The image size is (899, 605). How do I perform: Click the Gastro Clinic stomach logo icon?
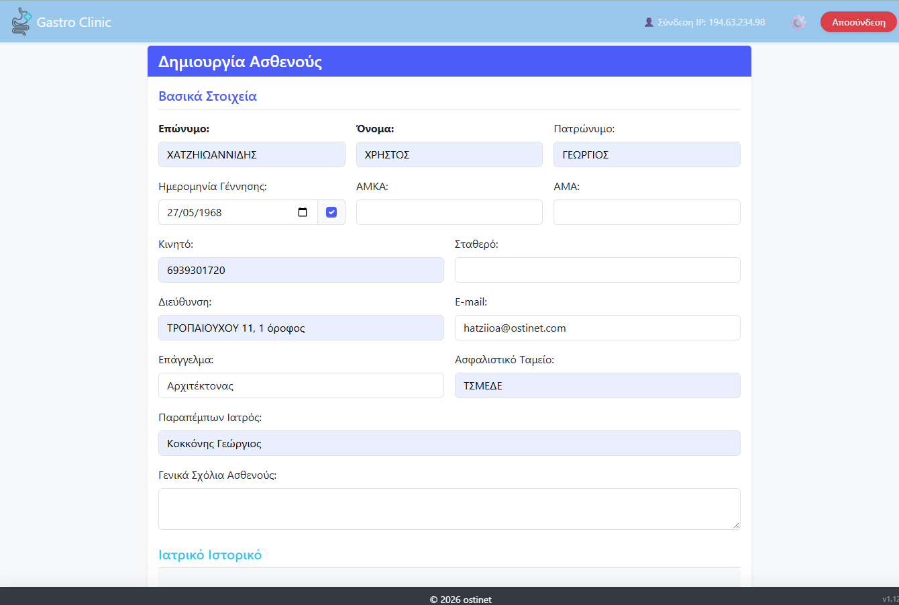21,21
